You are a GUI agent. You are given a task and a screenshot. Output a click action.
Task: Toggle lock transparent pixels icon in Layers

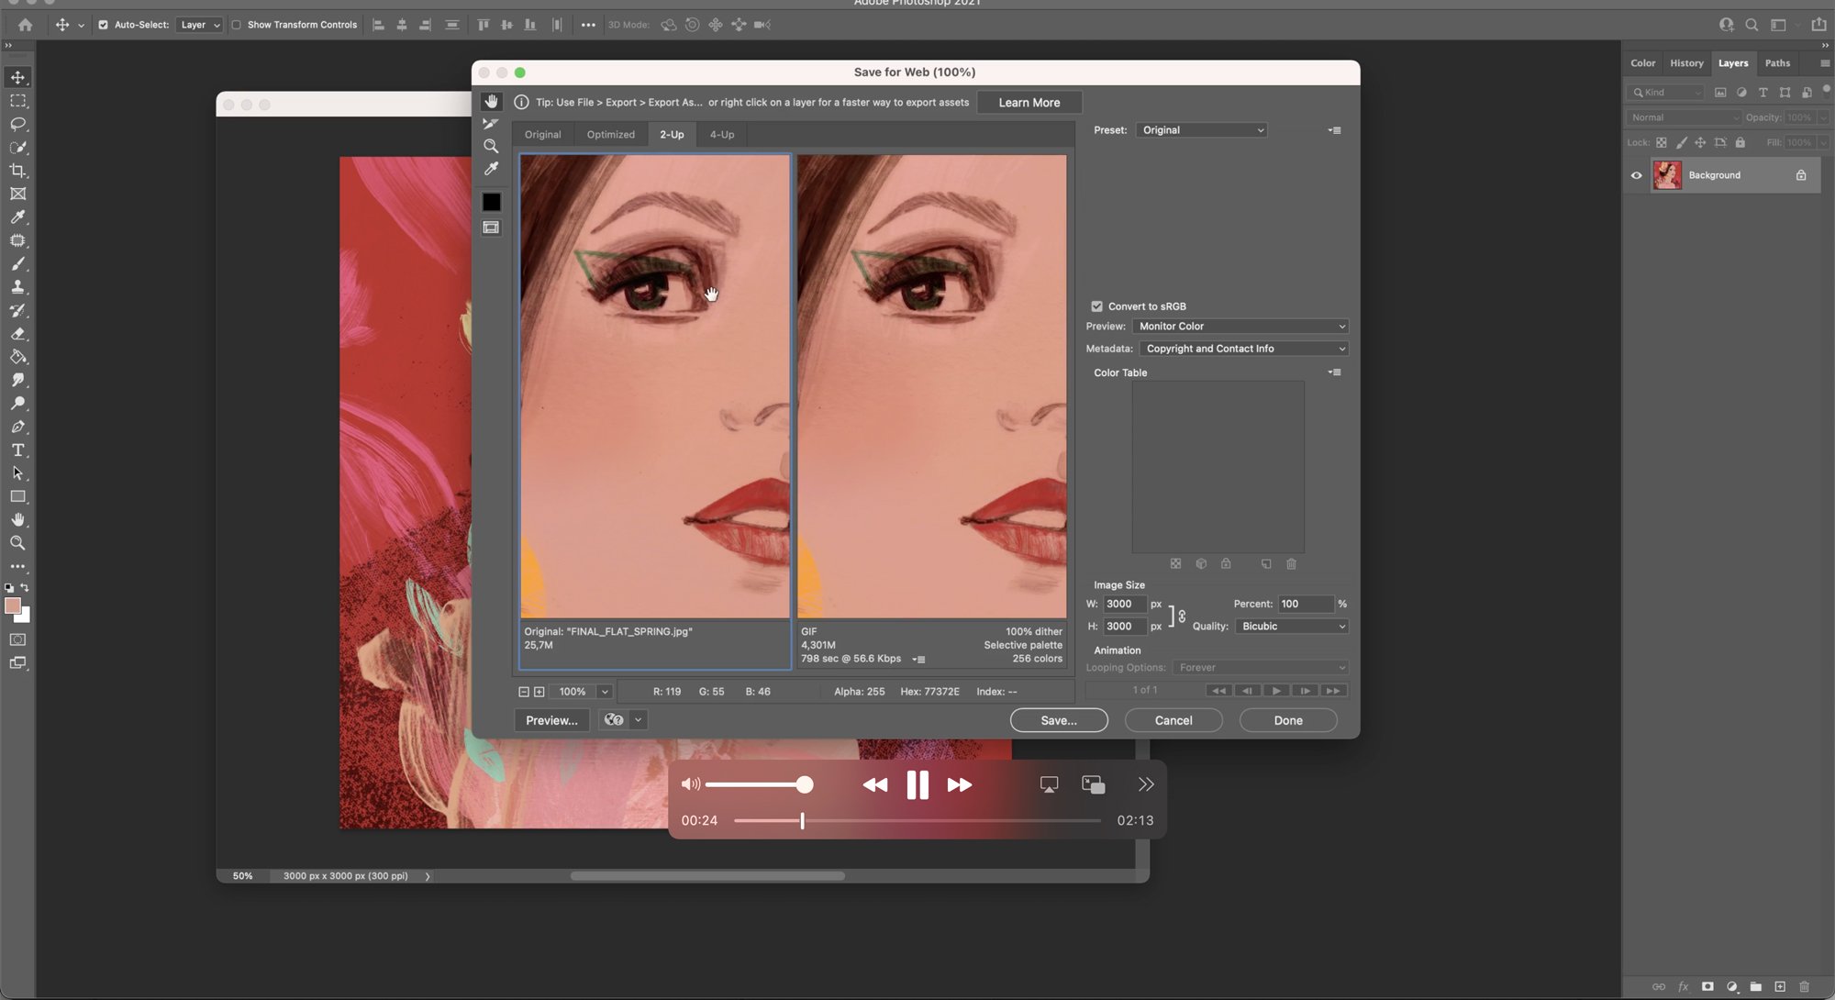[x=1662, y=142]
